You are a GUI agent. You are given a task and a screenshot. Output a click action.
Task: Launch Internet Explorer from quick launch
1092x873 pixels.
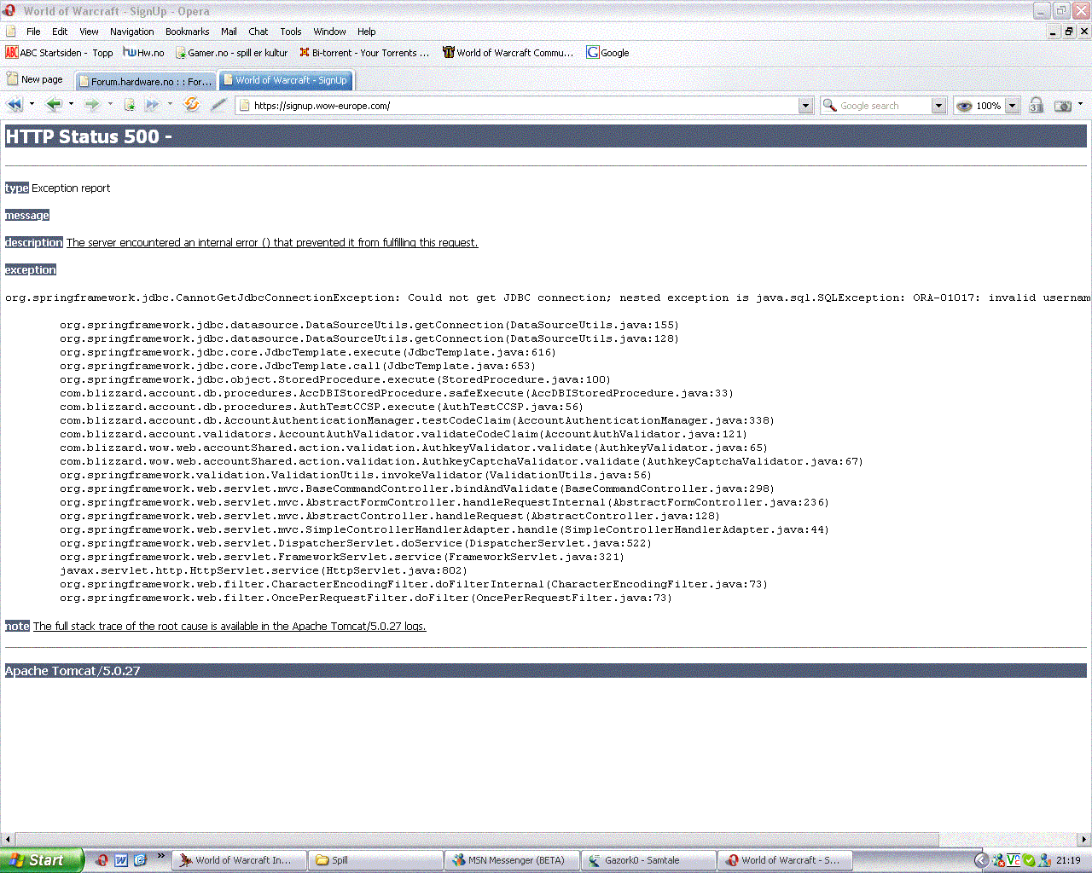click(x=141, y=860)
